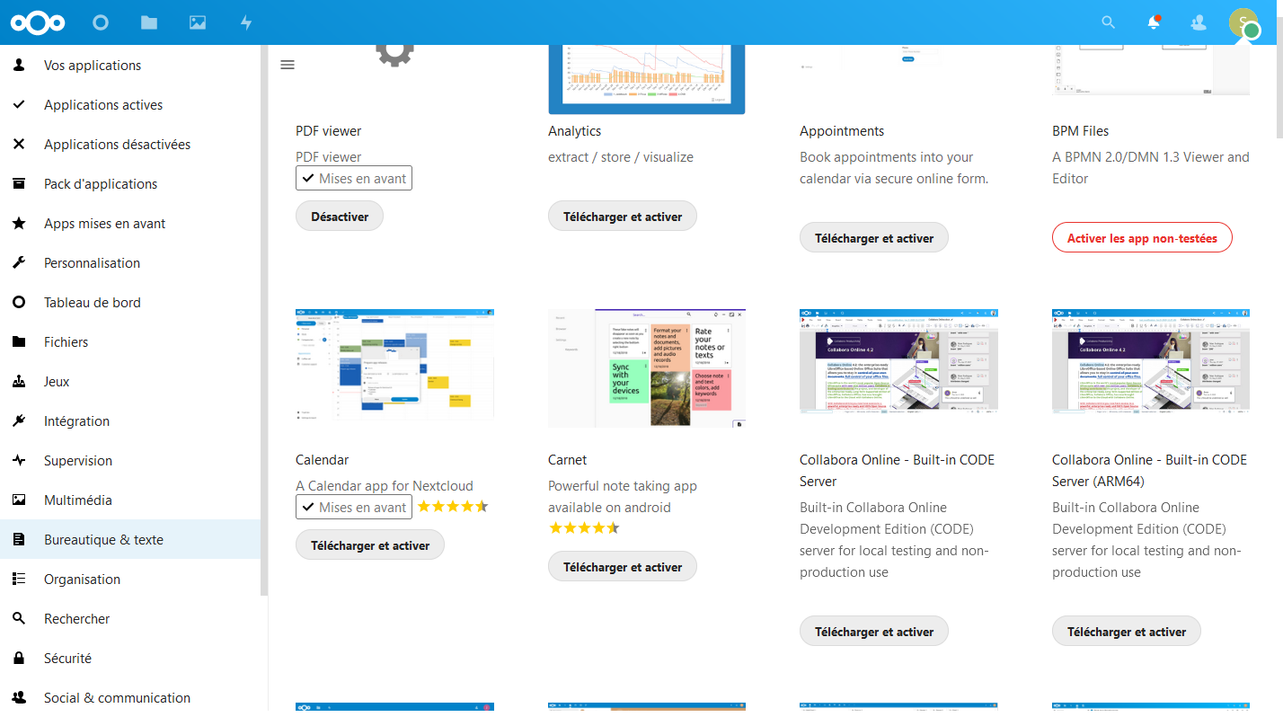
Task: Download and activate the Appointments app
Action: [x=874, y=238]
